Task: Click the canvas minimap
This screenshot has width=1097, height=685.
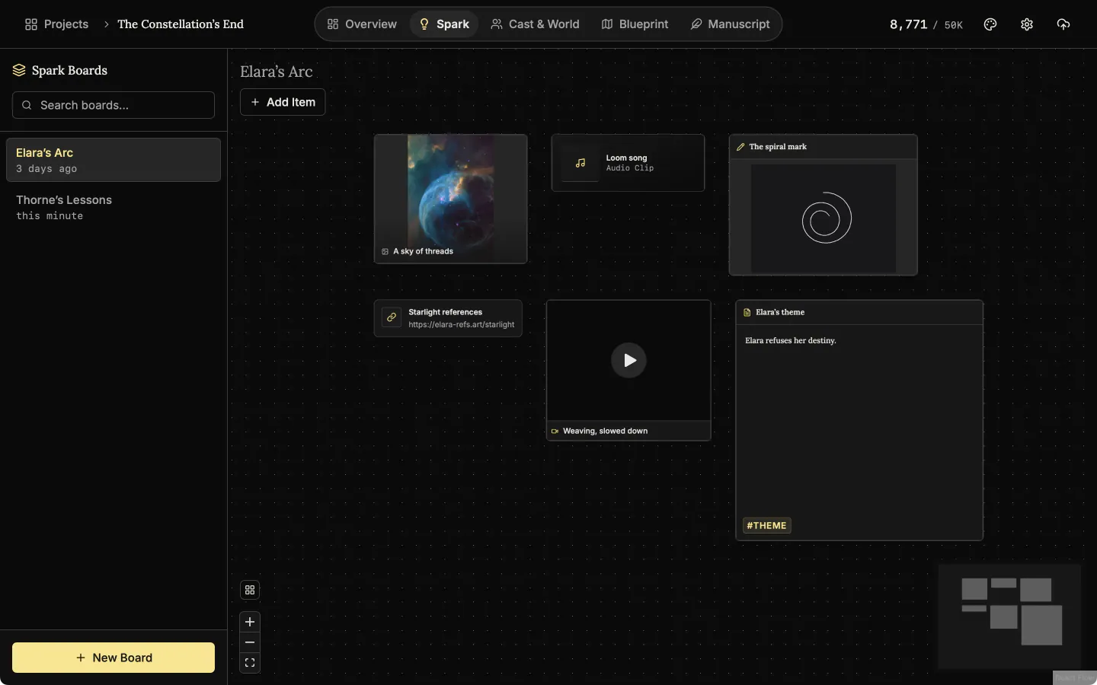Action: (1009, 616)
